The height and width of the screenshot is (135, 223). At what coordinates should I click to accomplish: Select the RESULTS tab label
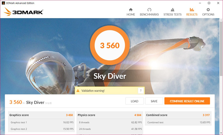click(192, 15)
